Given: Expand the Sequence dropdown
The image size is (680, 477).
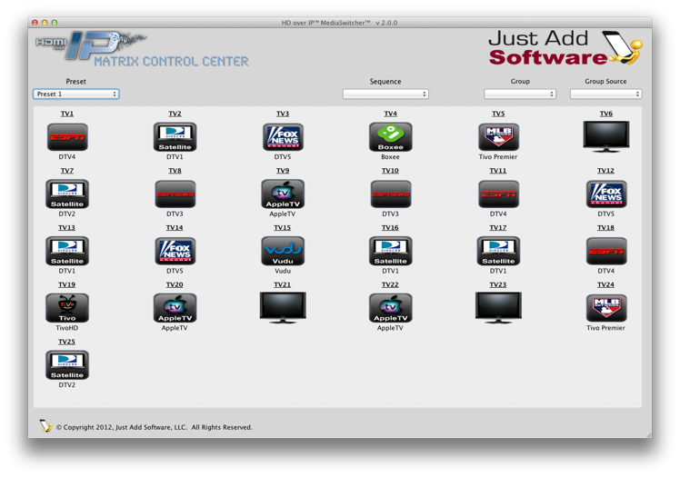Looking at the screenshot, I should tap(385, 94).
